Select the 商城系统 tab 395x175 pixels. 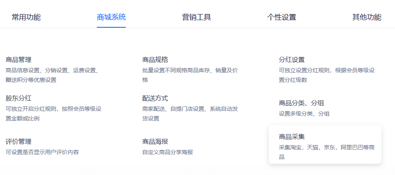(x=111, y=17)
